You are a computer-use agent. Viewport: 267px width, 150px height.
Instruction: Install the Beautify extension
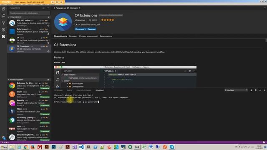45,105
